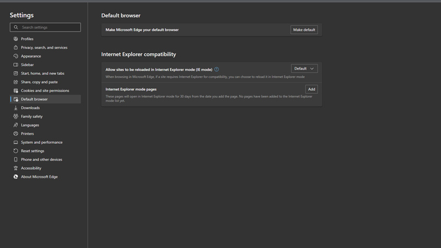Image resolution: width=441 pixels, height=248 pixels.
Task: Open Phone and other devices
Action: (45, 159)
